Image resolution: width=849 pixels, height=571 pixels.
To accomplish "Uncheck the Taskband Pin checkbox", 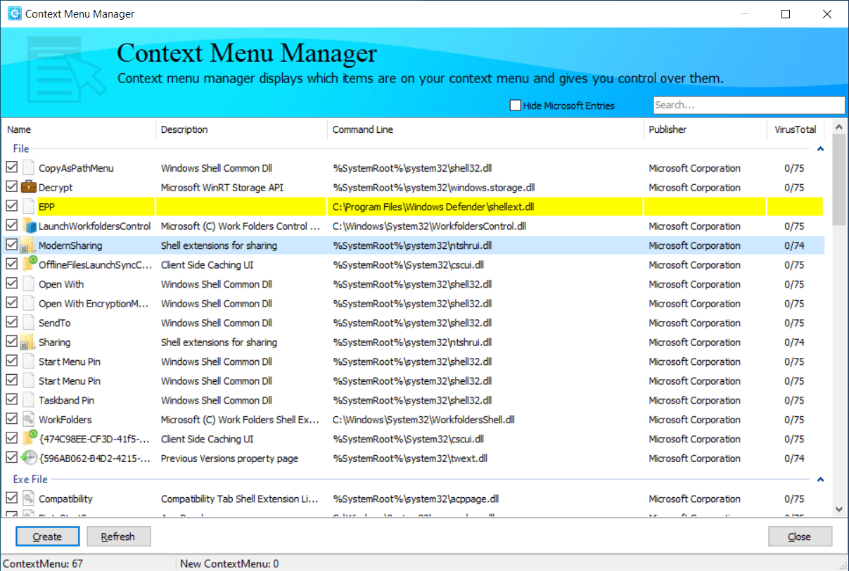I will [x=11, y=400].
